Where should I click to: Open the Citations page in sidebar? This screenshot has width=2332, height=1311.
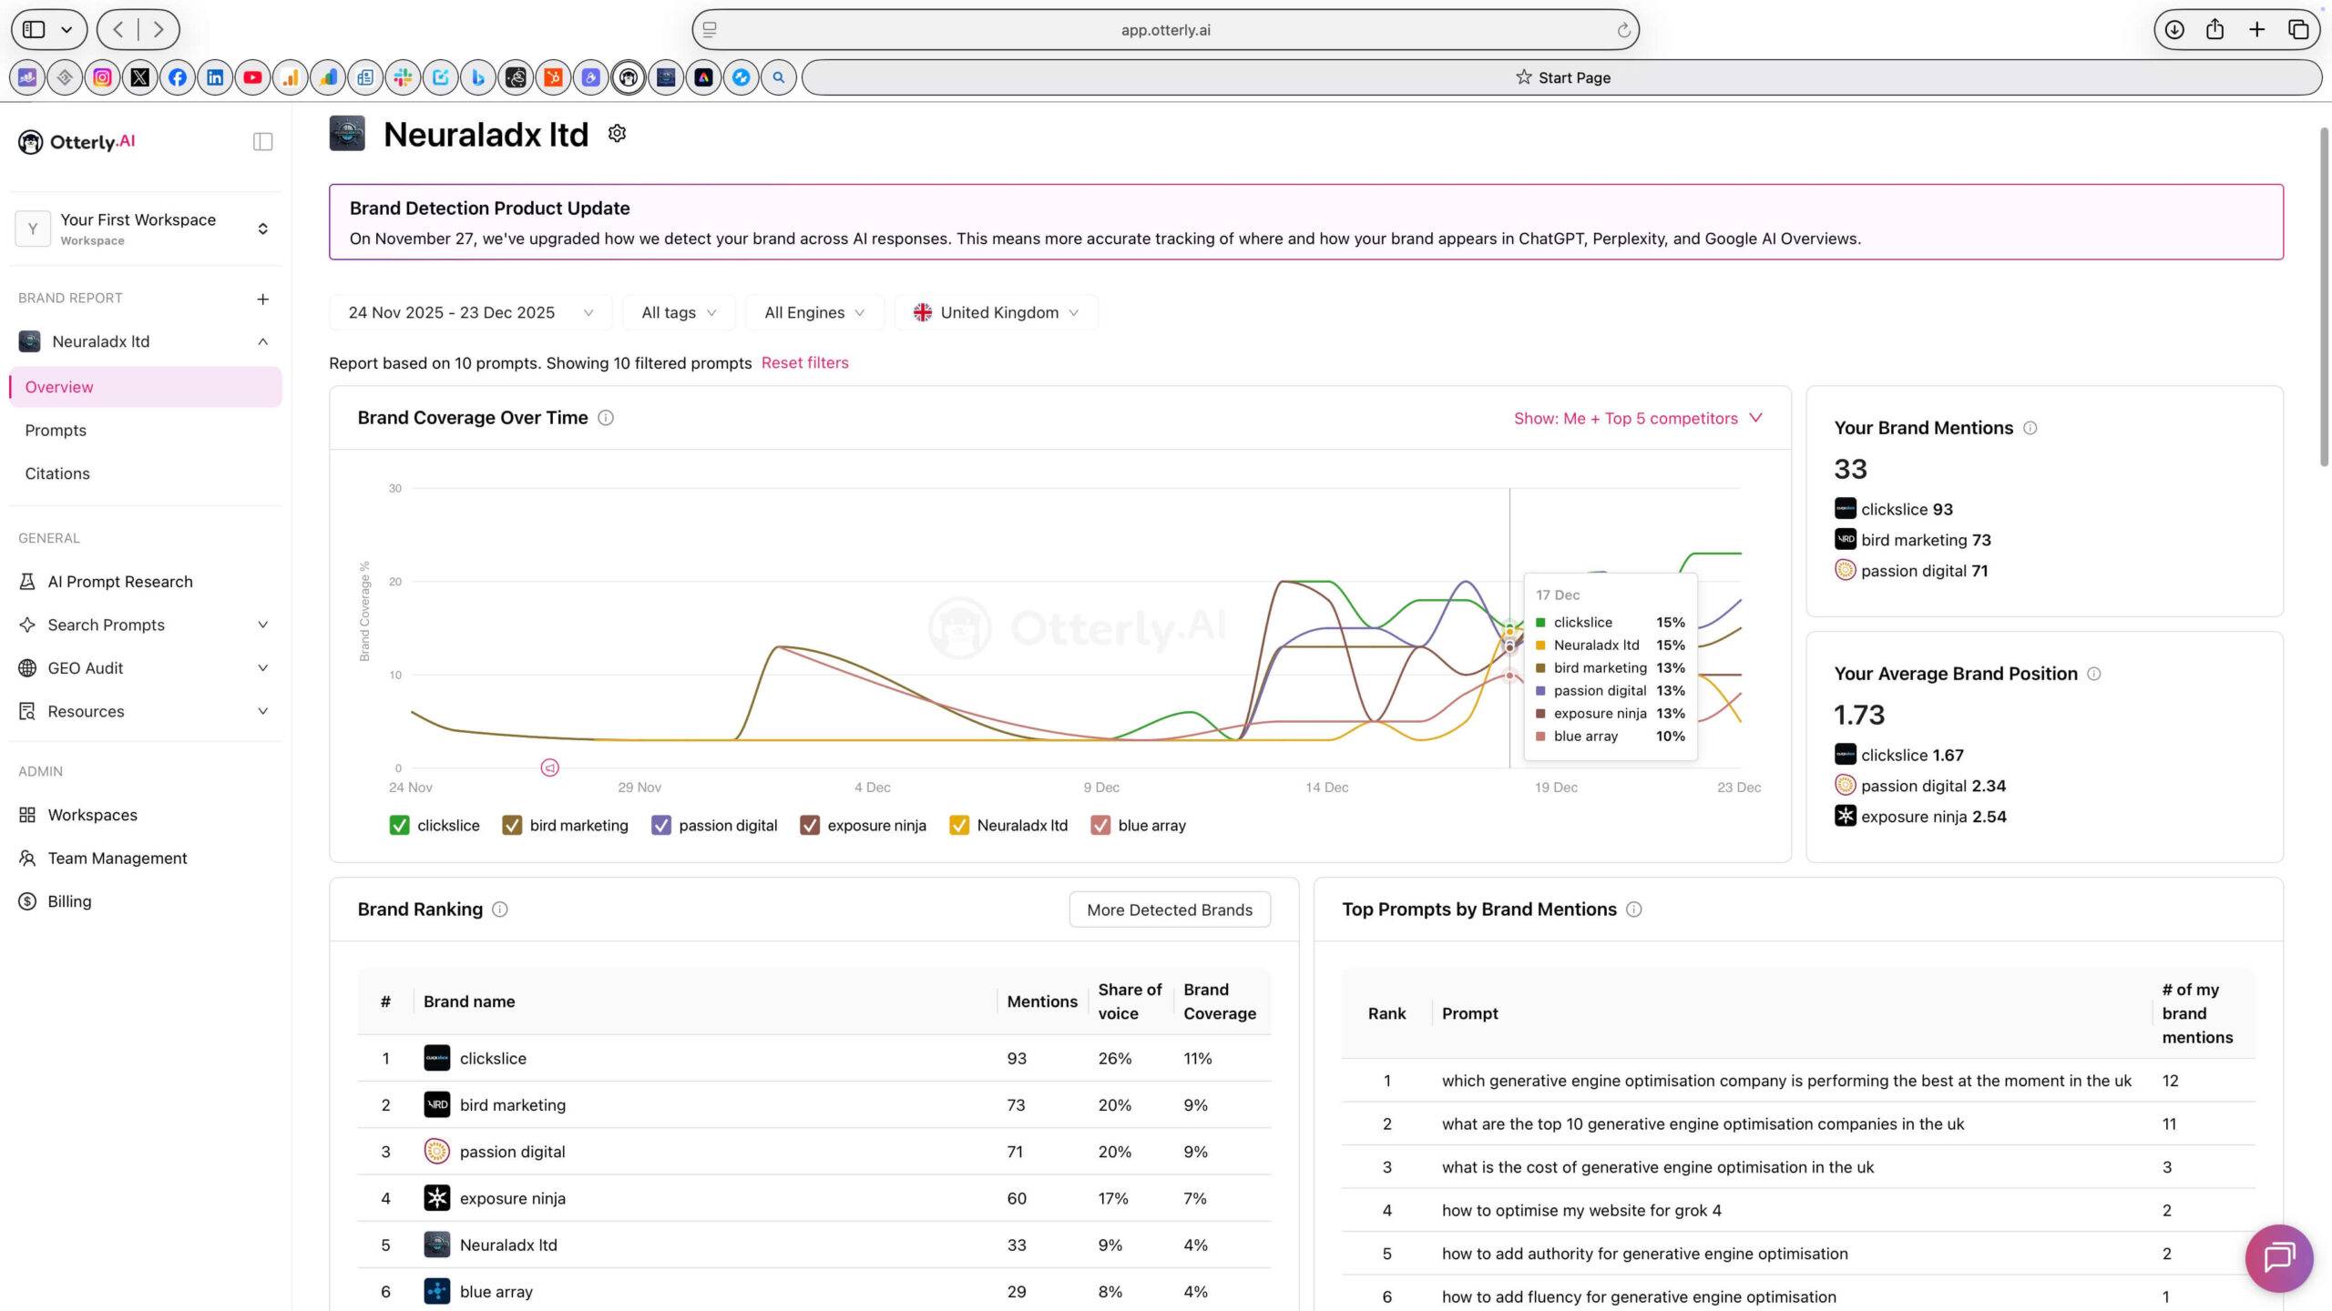click(57, 473)
